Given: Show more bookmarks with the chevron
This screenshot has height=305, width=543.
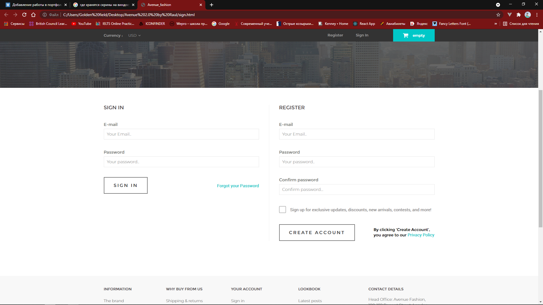Looking at the screenshot, I should pos(495,24).
